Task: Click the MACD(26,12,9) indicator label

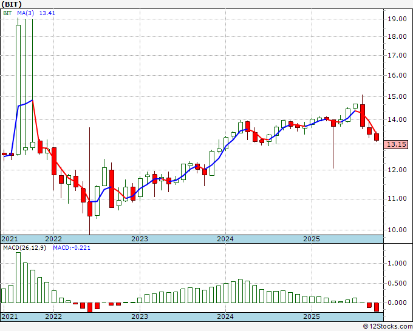Action: [24, 248]
